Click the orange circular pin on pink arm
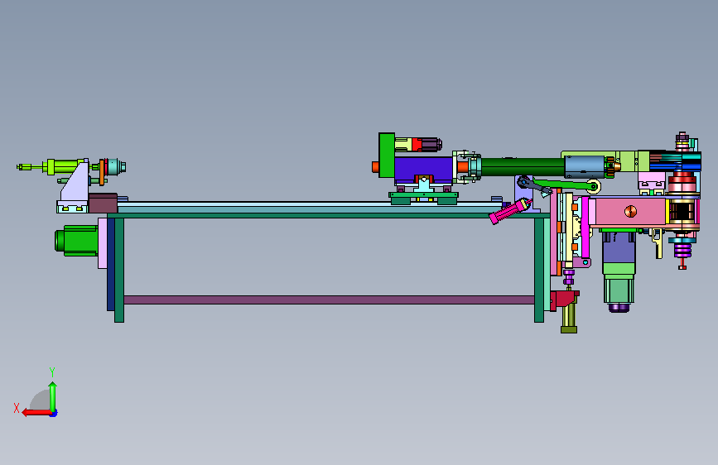 [630, 211]
